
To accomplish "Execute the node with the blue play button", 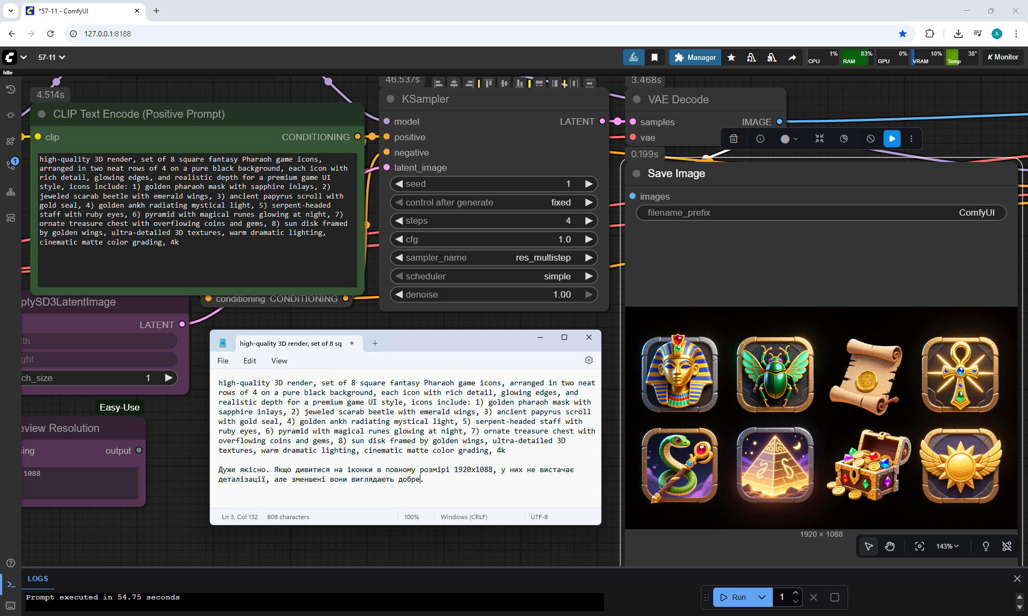I will [892, 139].
